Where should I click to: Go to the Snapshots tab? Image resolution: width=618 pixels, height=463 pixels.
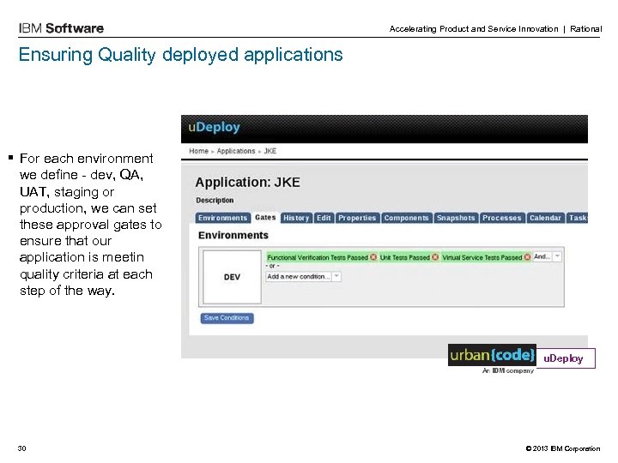(456, 218)
